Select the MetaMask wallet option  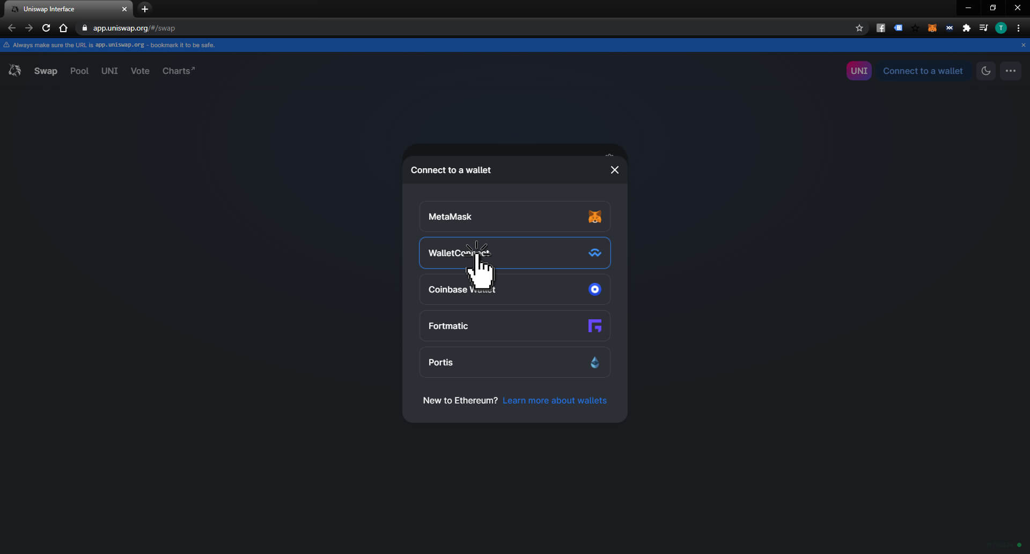(x=514, y=216)
